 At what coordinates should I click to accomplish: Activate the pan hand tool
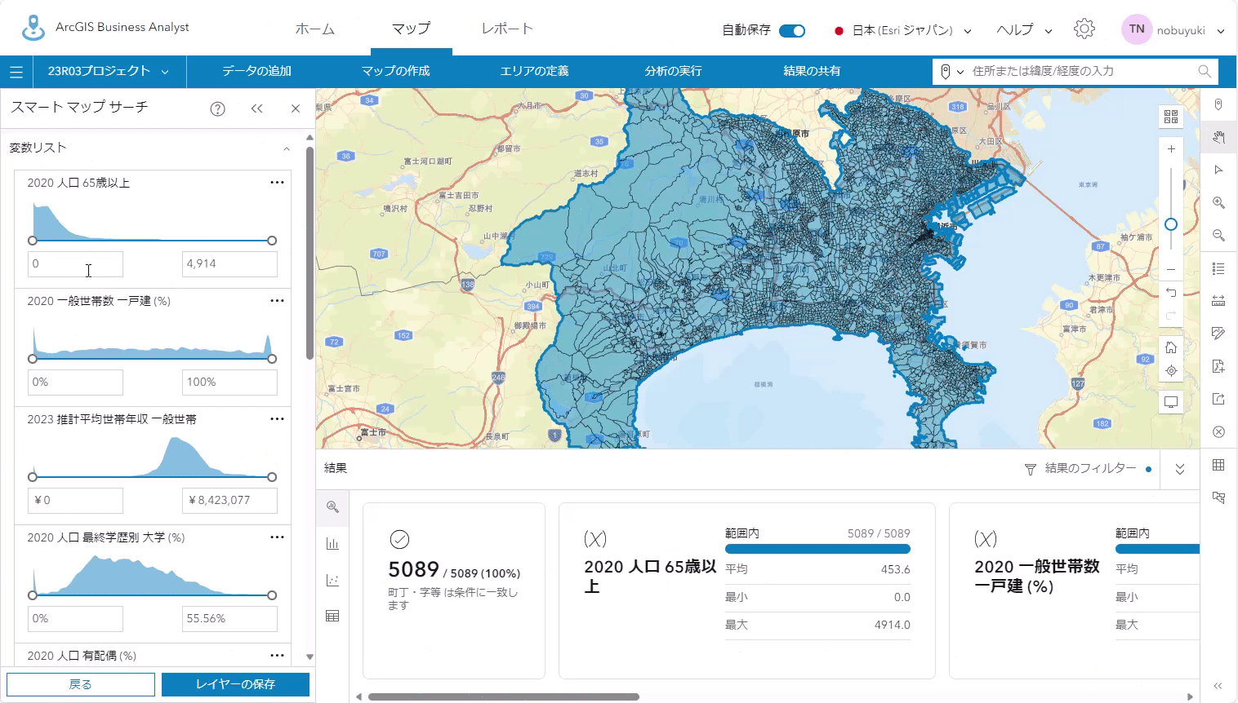tap(1218, 137)
